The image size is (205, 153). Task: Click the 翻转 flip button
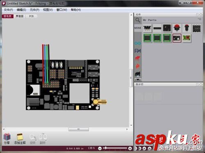coord(43,139)
